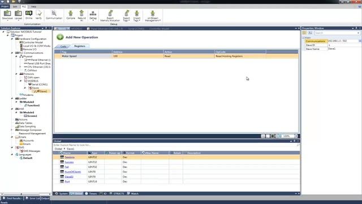Open the SlaveID tag link
The width and height of the screenshot is (362, 204).
coord(69,177)
